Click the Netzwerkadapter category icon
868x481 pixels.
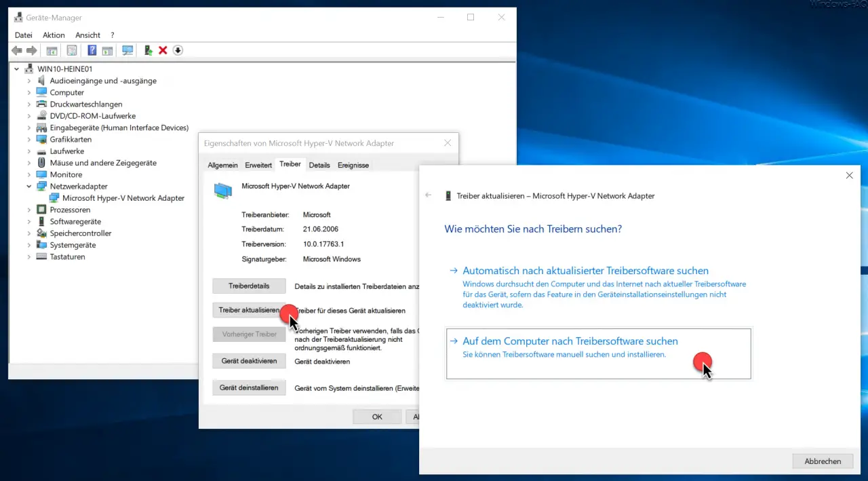41,186
